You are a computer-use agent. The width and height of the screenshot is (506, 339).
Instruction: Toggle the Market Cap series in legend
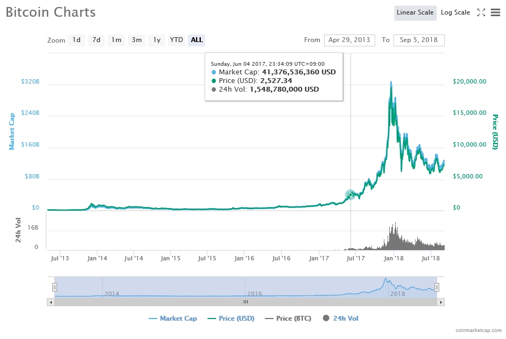tap(173, 319)
